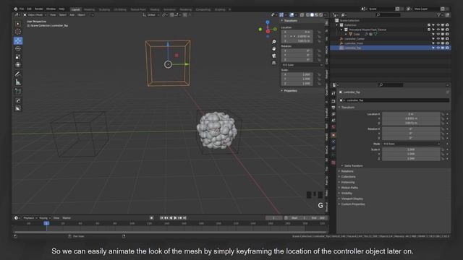Screen dimensions: 463x260
Task: Open the Render properties tab icon
Action: (x=334, y=101)
